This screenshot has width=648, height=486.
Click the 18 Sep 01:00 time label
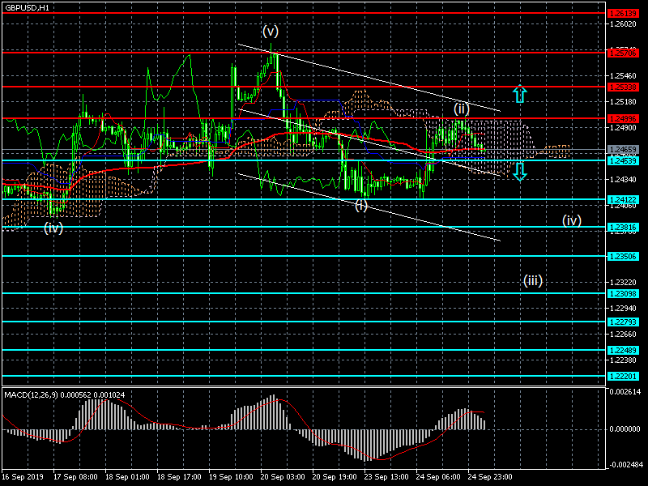pos(127,477)
